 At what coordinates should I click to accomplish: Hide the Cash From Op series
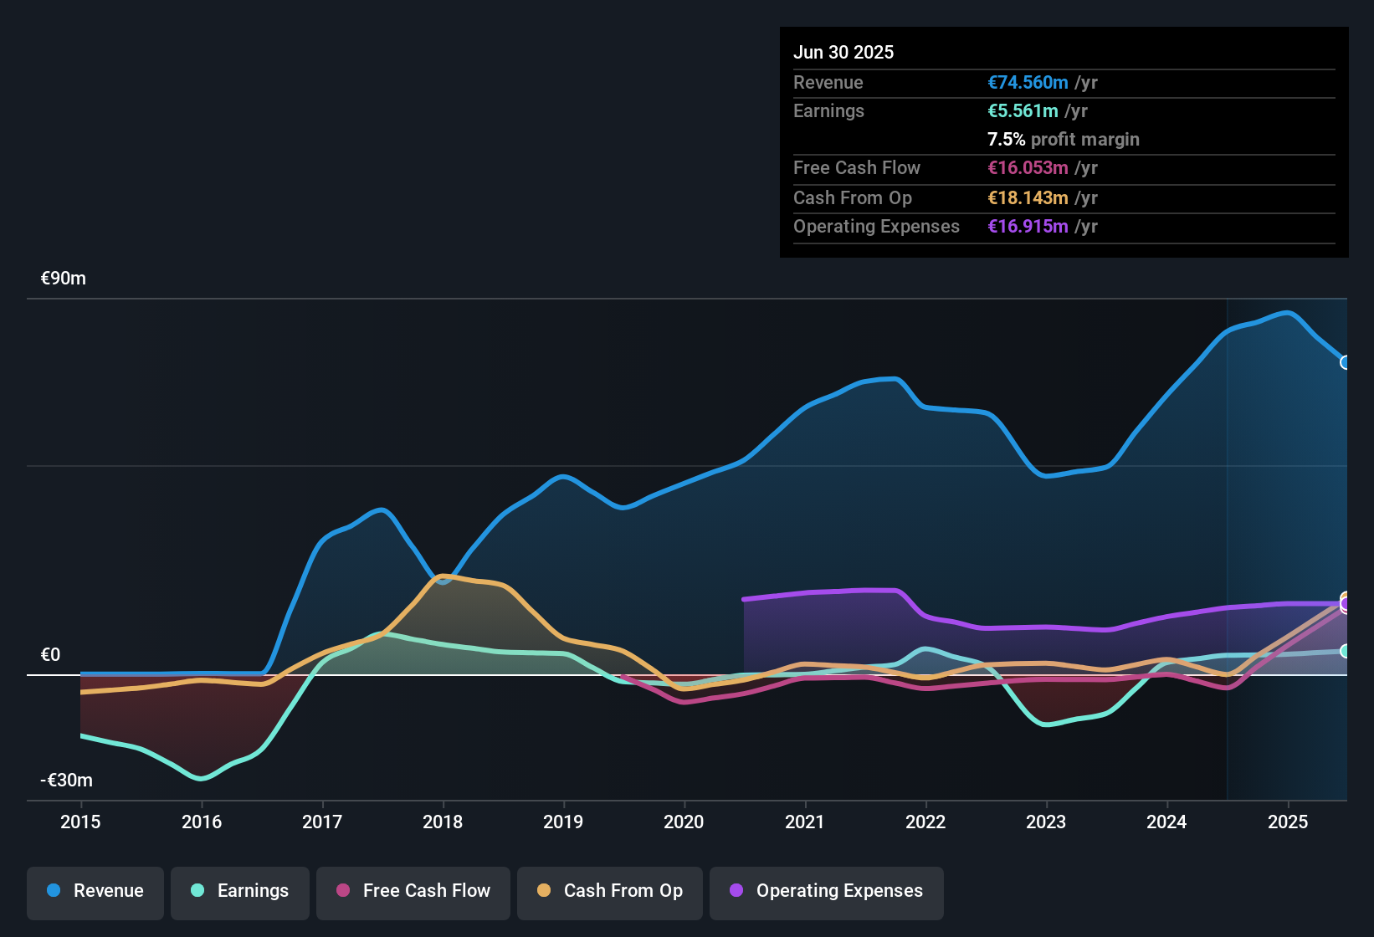(610, 891)
